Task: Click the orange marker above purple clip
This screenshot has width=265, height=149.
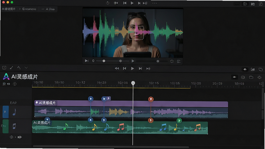Action: 151,99
